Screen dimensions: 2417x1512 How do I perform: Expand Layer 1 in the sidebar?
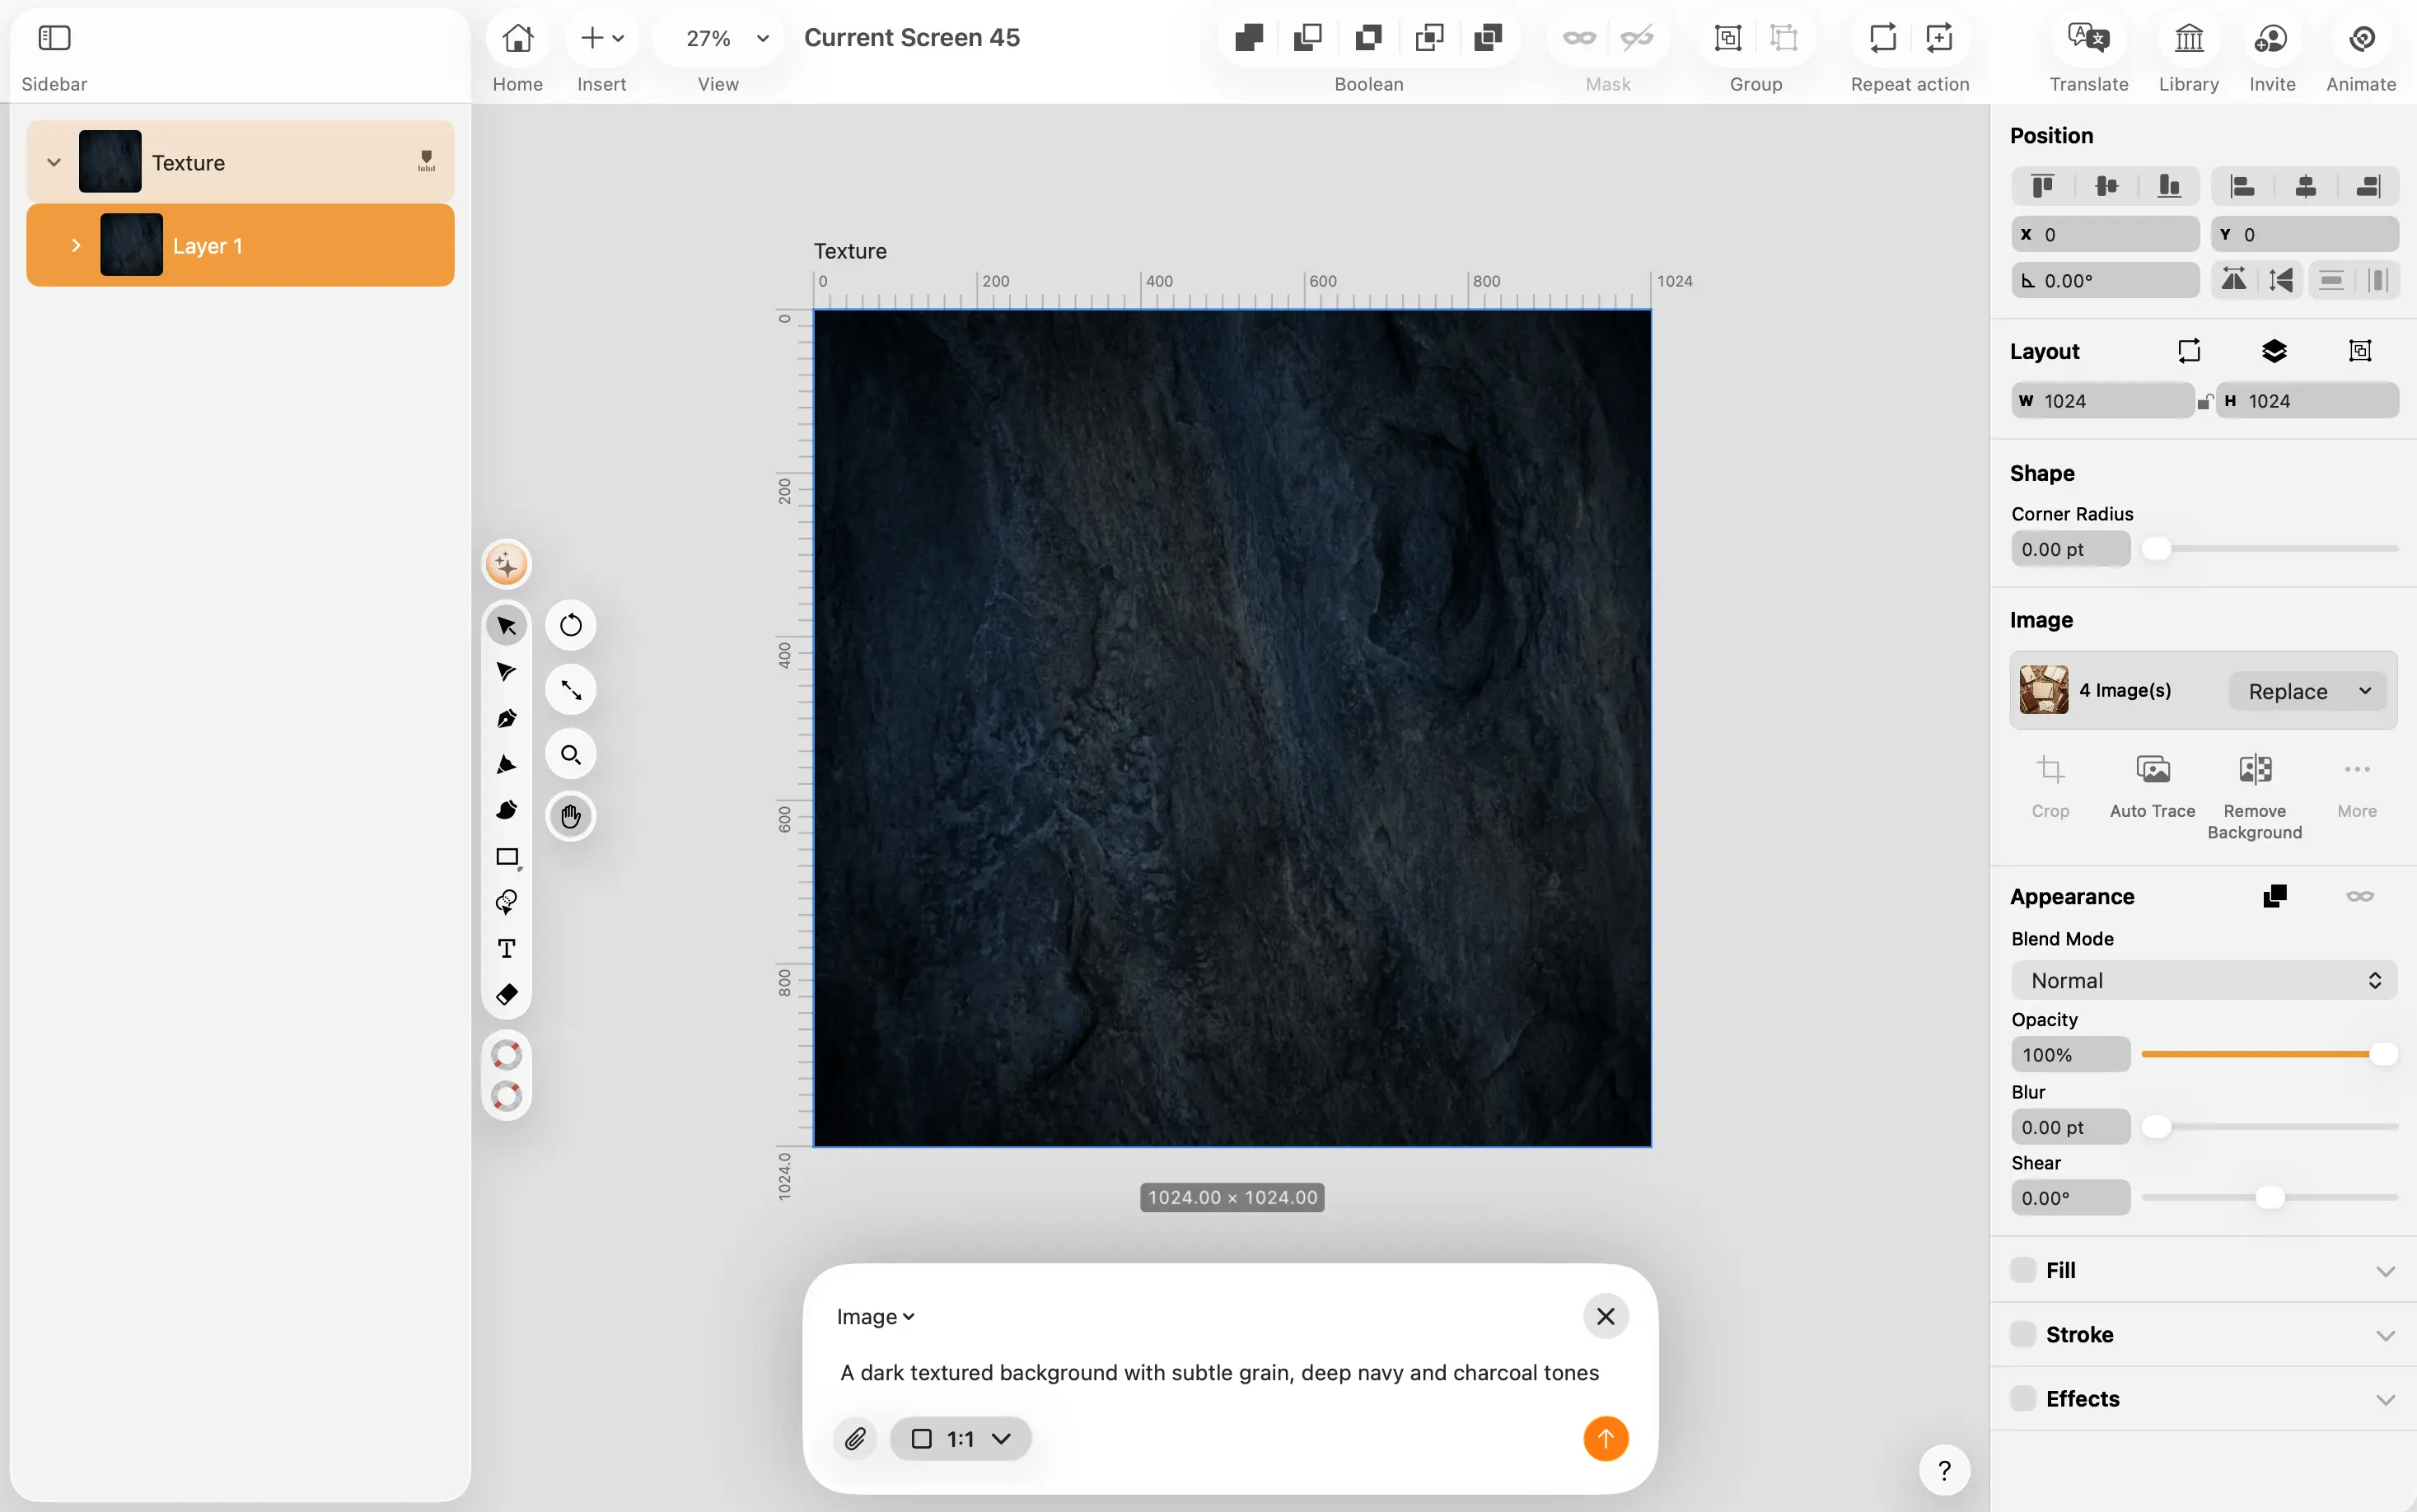click(76, 246)
